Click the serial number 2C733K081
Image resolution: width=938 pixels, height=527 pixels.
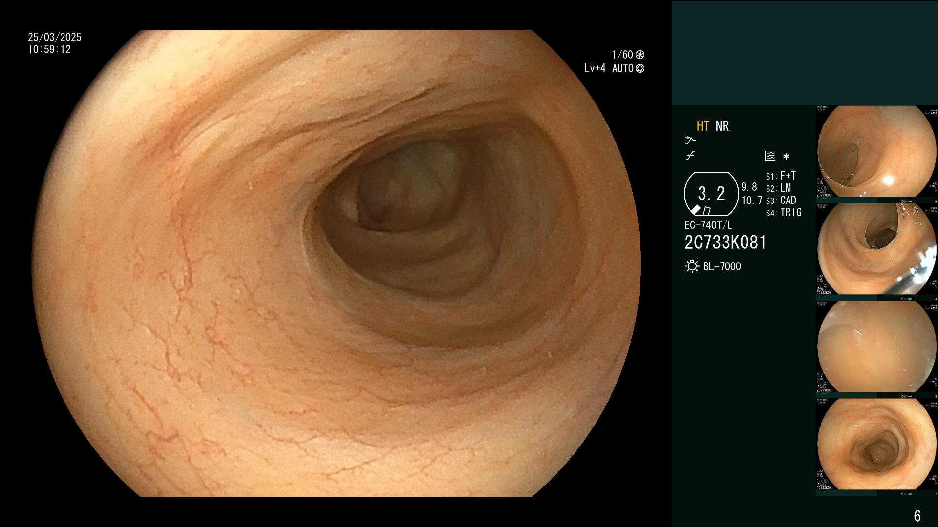pos(725,243)
